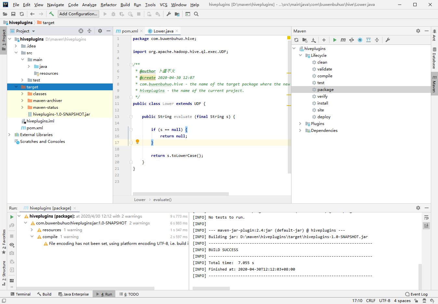Download Maven sources and documentation
Screen dimensions: 438x304
pos(313,40)
